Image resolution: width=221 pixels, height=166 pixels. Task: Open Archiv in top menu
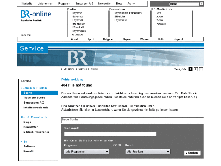(x=131, y=4)
